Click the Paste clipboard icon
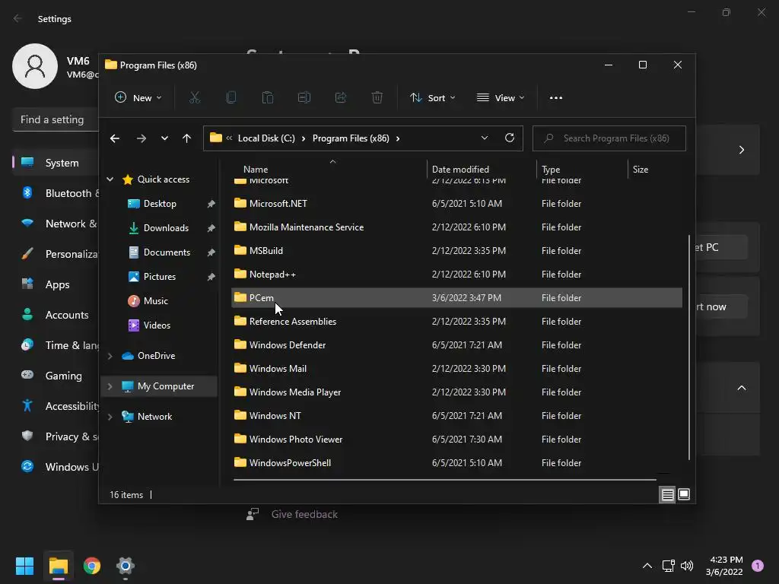The height and width of the screenshot is (584, 779). click(x=267, y=98)
